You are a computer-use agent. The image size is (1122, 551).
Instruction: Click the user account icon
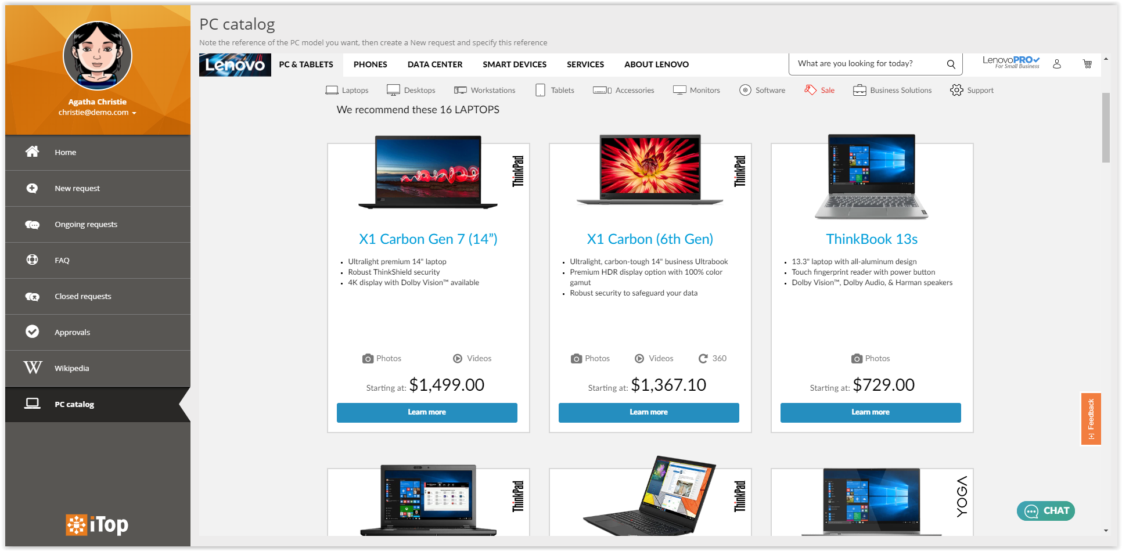click(x=1057, y=64)
